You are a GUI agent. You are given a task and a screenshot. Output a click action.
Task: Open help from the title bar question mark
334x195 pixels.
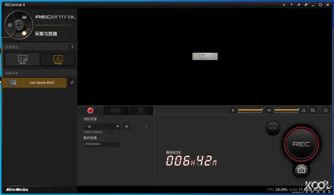291,5
